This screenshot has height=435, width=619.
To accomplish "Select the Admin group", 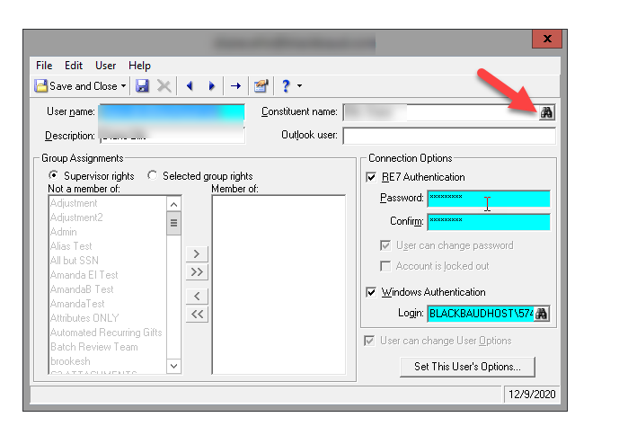I will click(x=64, y=232).
